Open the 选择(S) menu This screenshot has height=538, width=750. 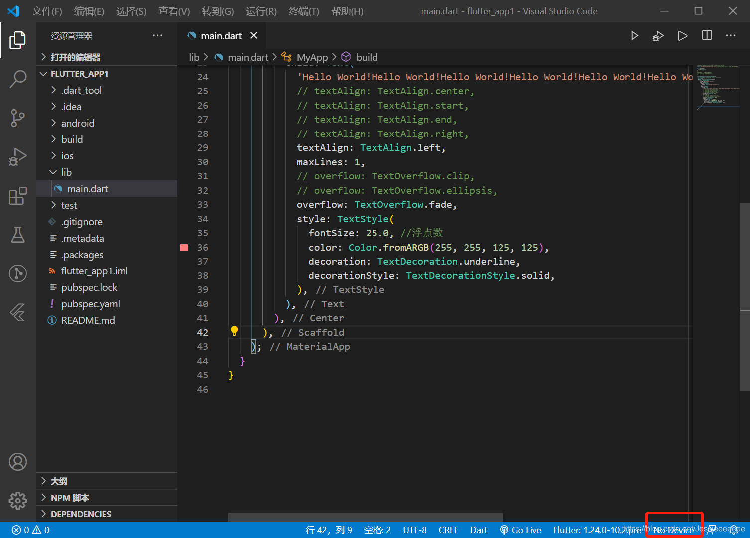131,11
